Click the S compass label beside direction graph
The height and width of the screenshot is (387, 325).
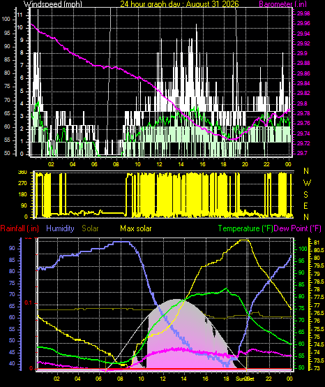[x=305, y=195]
